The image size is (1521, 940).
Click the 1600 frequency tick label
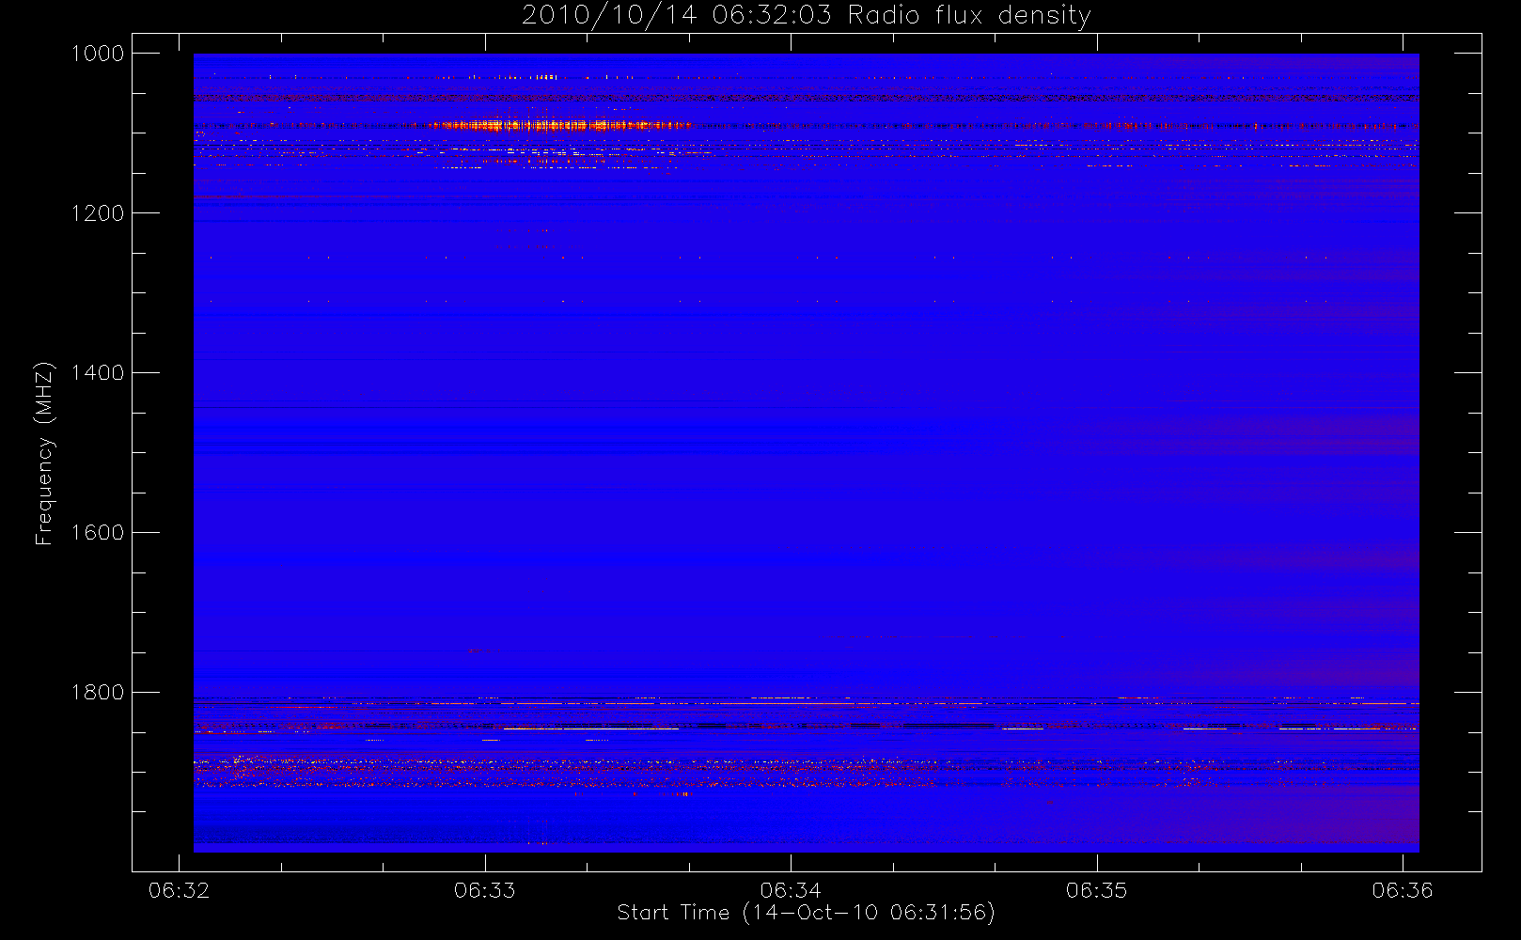point(98,533)
